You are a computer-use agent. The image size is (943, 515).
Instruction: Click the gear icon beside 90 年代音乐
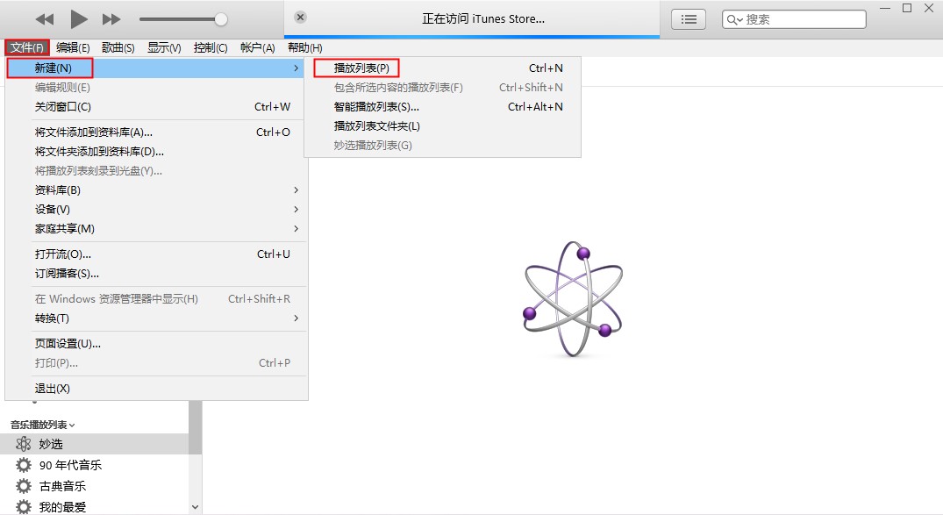[24, 465]
